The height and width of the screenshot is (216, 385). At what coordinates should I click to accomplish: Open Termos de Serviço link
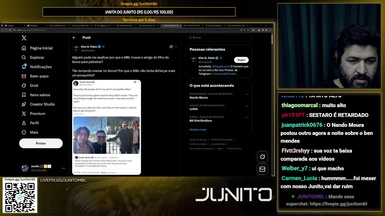198,140
